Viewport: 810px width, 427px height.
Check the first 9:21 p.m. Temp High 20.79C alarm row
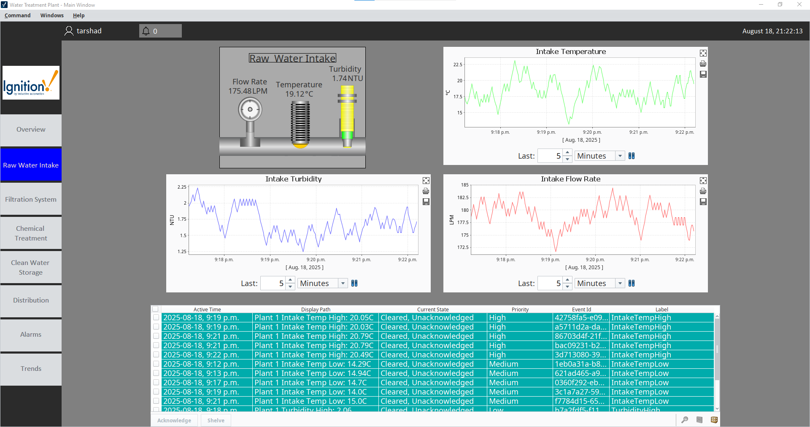pos(156,336)
